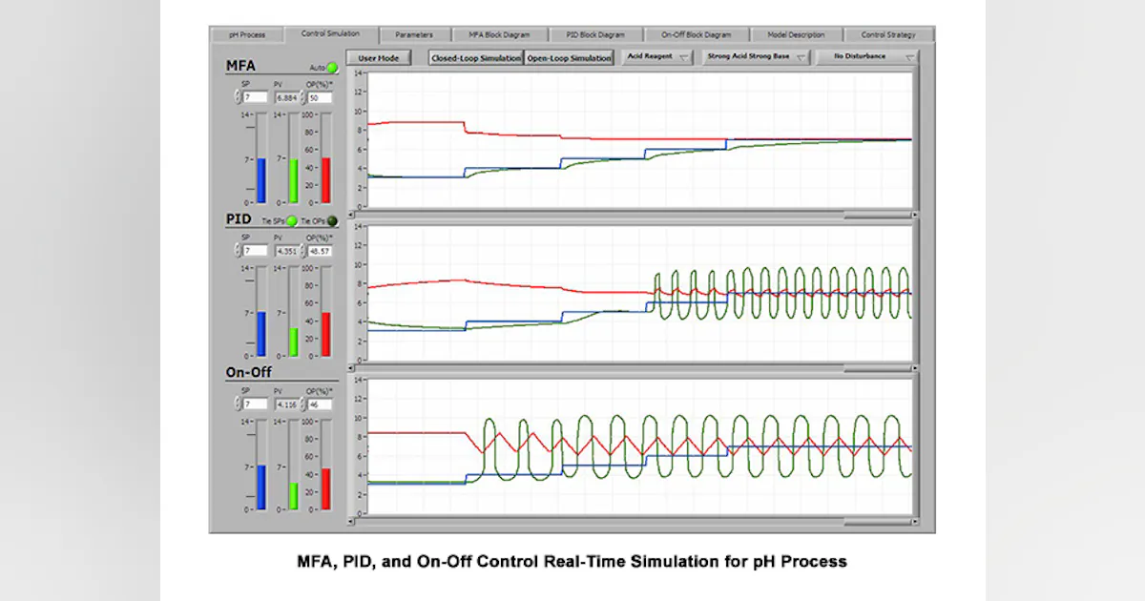This screenshot has height=601, width=1145.
Task: Click the On-Off OP(%) field showing 46
Action: click(x=321, y=404)
